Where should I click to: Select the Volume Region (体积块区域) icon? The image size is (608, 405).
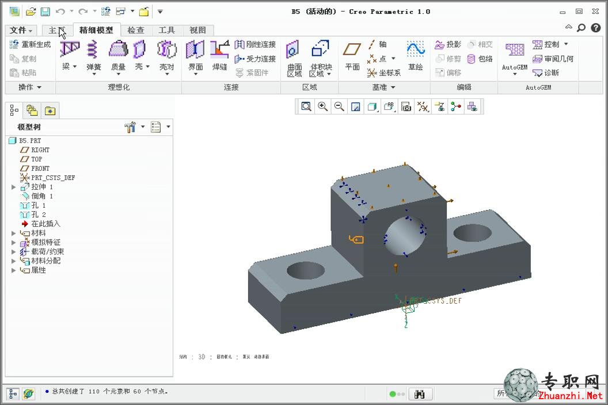coord(320,49)
